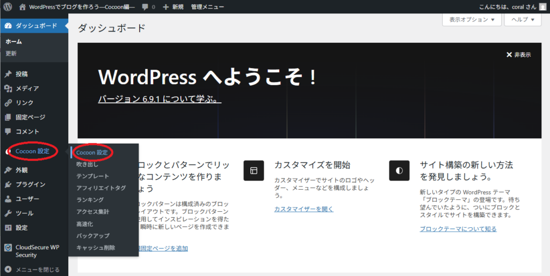
Task: Dismiss welcome panel with 非表示
Action: (x=518, y=55)
